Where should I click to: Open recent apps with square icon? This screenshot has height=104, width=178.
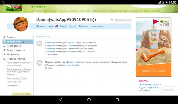117,100
